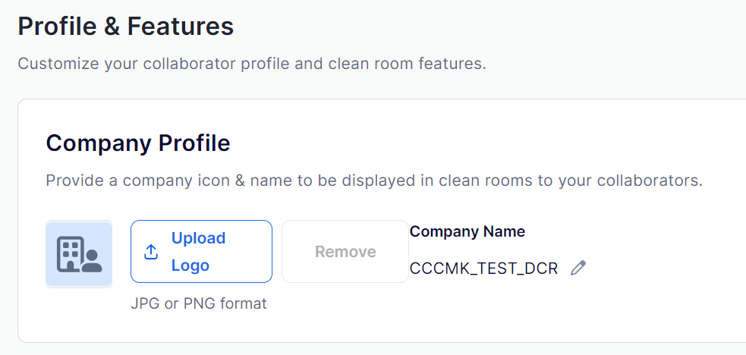The image size is (746, 355).
Task: Click the Company Profile section heading
Action: [x=138, y=143]
